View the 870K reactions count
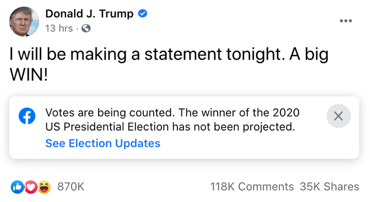 71,187
